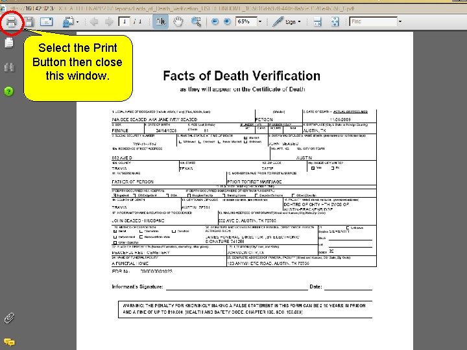
Task: Save a copy with the floppy disk icon
Action: [x=29, y=22]
